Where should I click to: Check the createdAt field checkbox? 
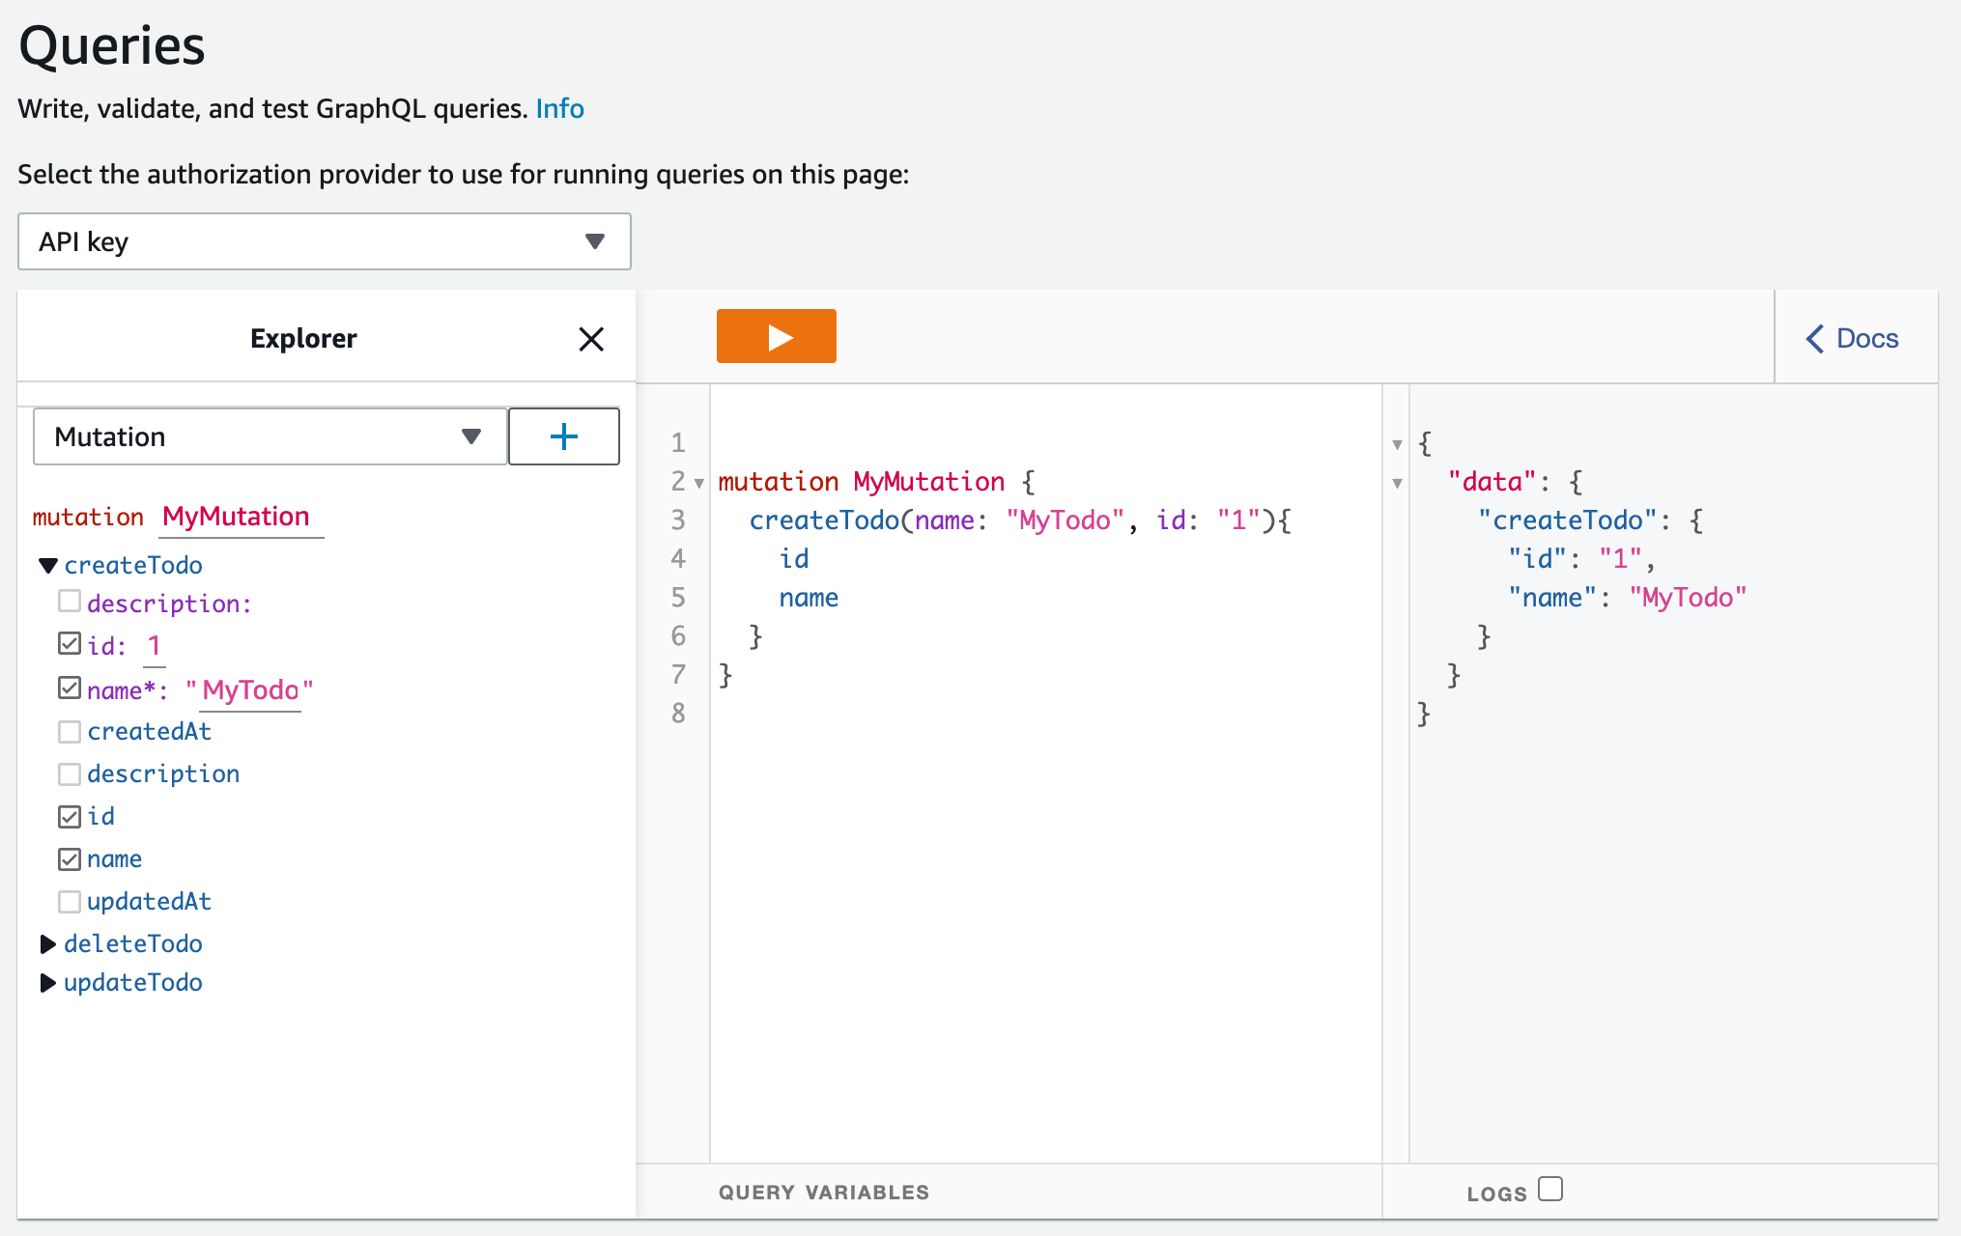click(x=70, y=732)
